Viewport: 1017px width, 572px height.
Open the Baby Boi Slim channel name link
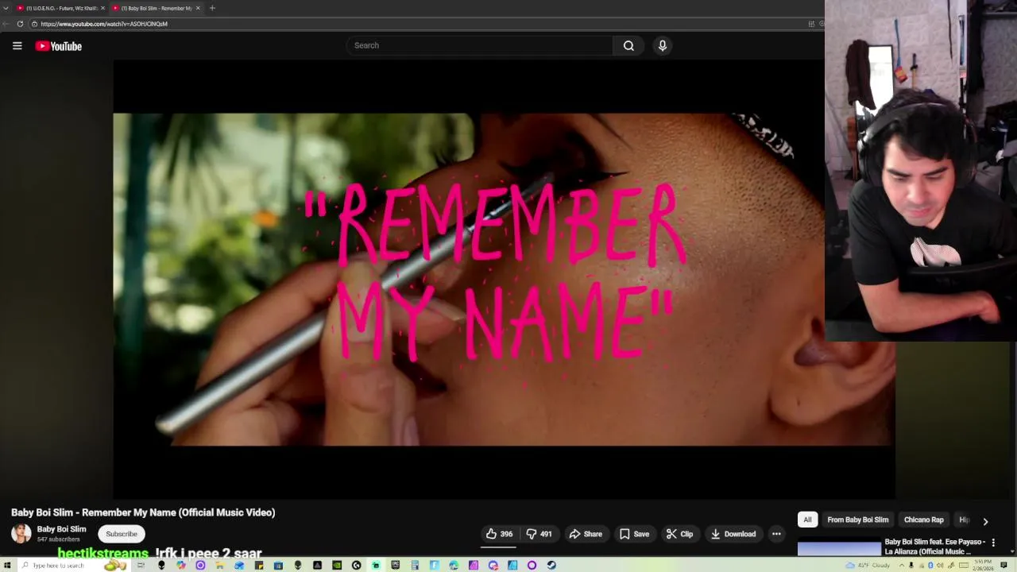tap(61, 529)
